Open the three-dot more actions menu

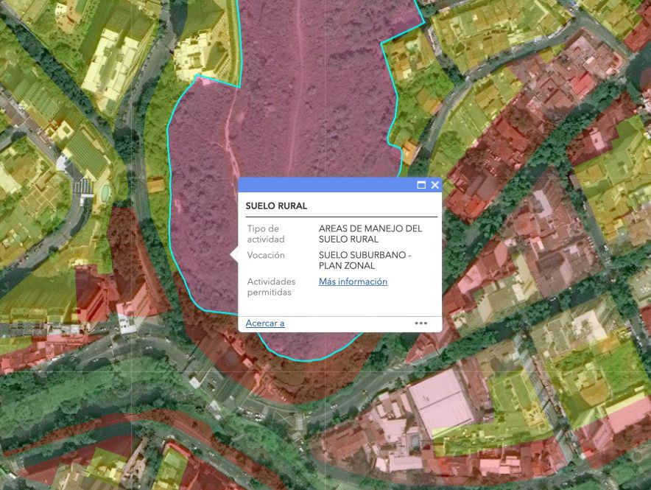(x=420, y=323)
